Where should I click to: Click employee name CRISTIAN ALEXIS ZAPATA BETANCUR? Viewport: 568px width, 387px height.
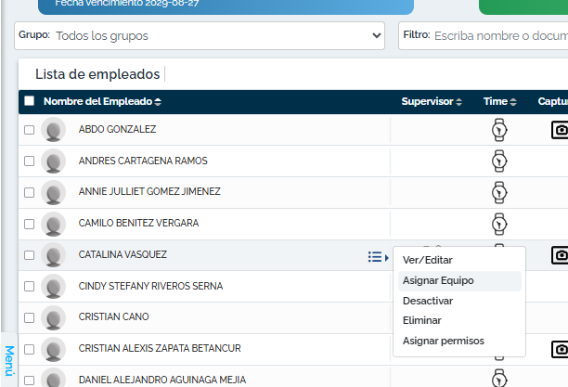coord(160,348)
